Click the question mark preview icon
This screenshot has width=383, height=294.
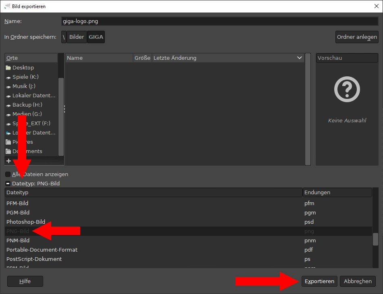pyautogui.click(x=347, y=89)
